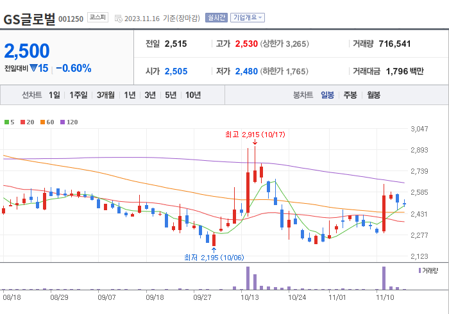Click the orange 60-day moving average swatch
Image resolution: width=449 pixels, height=314 pixels.
pyautogui.click(x=43, y=122)
